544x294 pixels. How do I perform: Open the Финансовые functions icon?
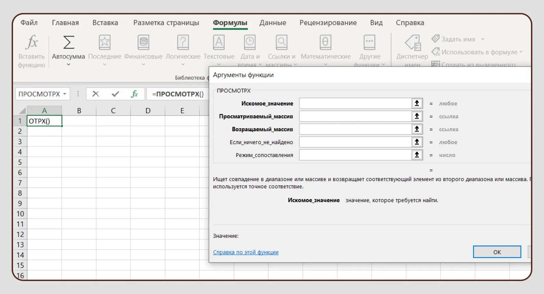click(x=143, y=42)
